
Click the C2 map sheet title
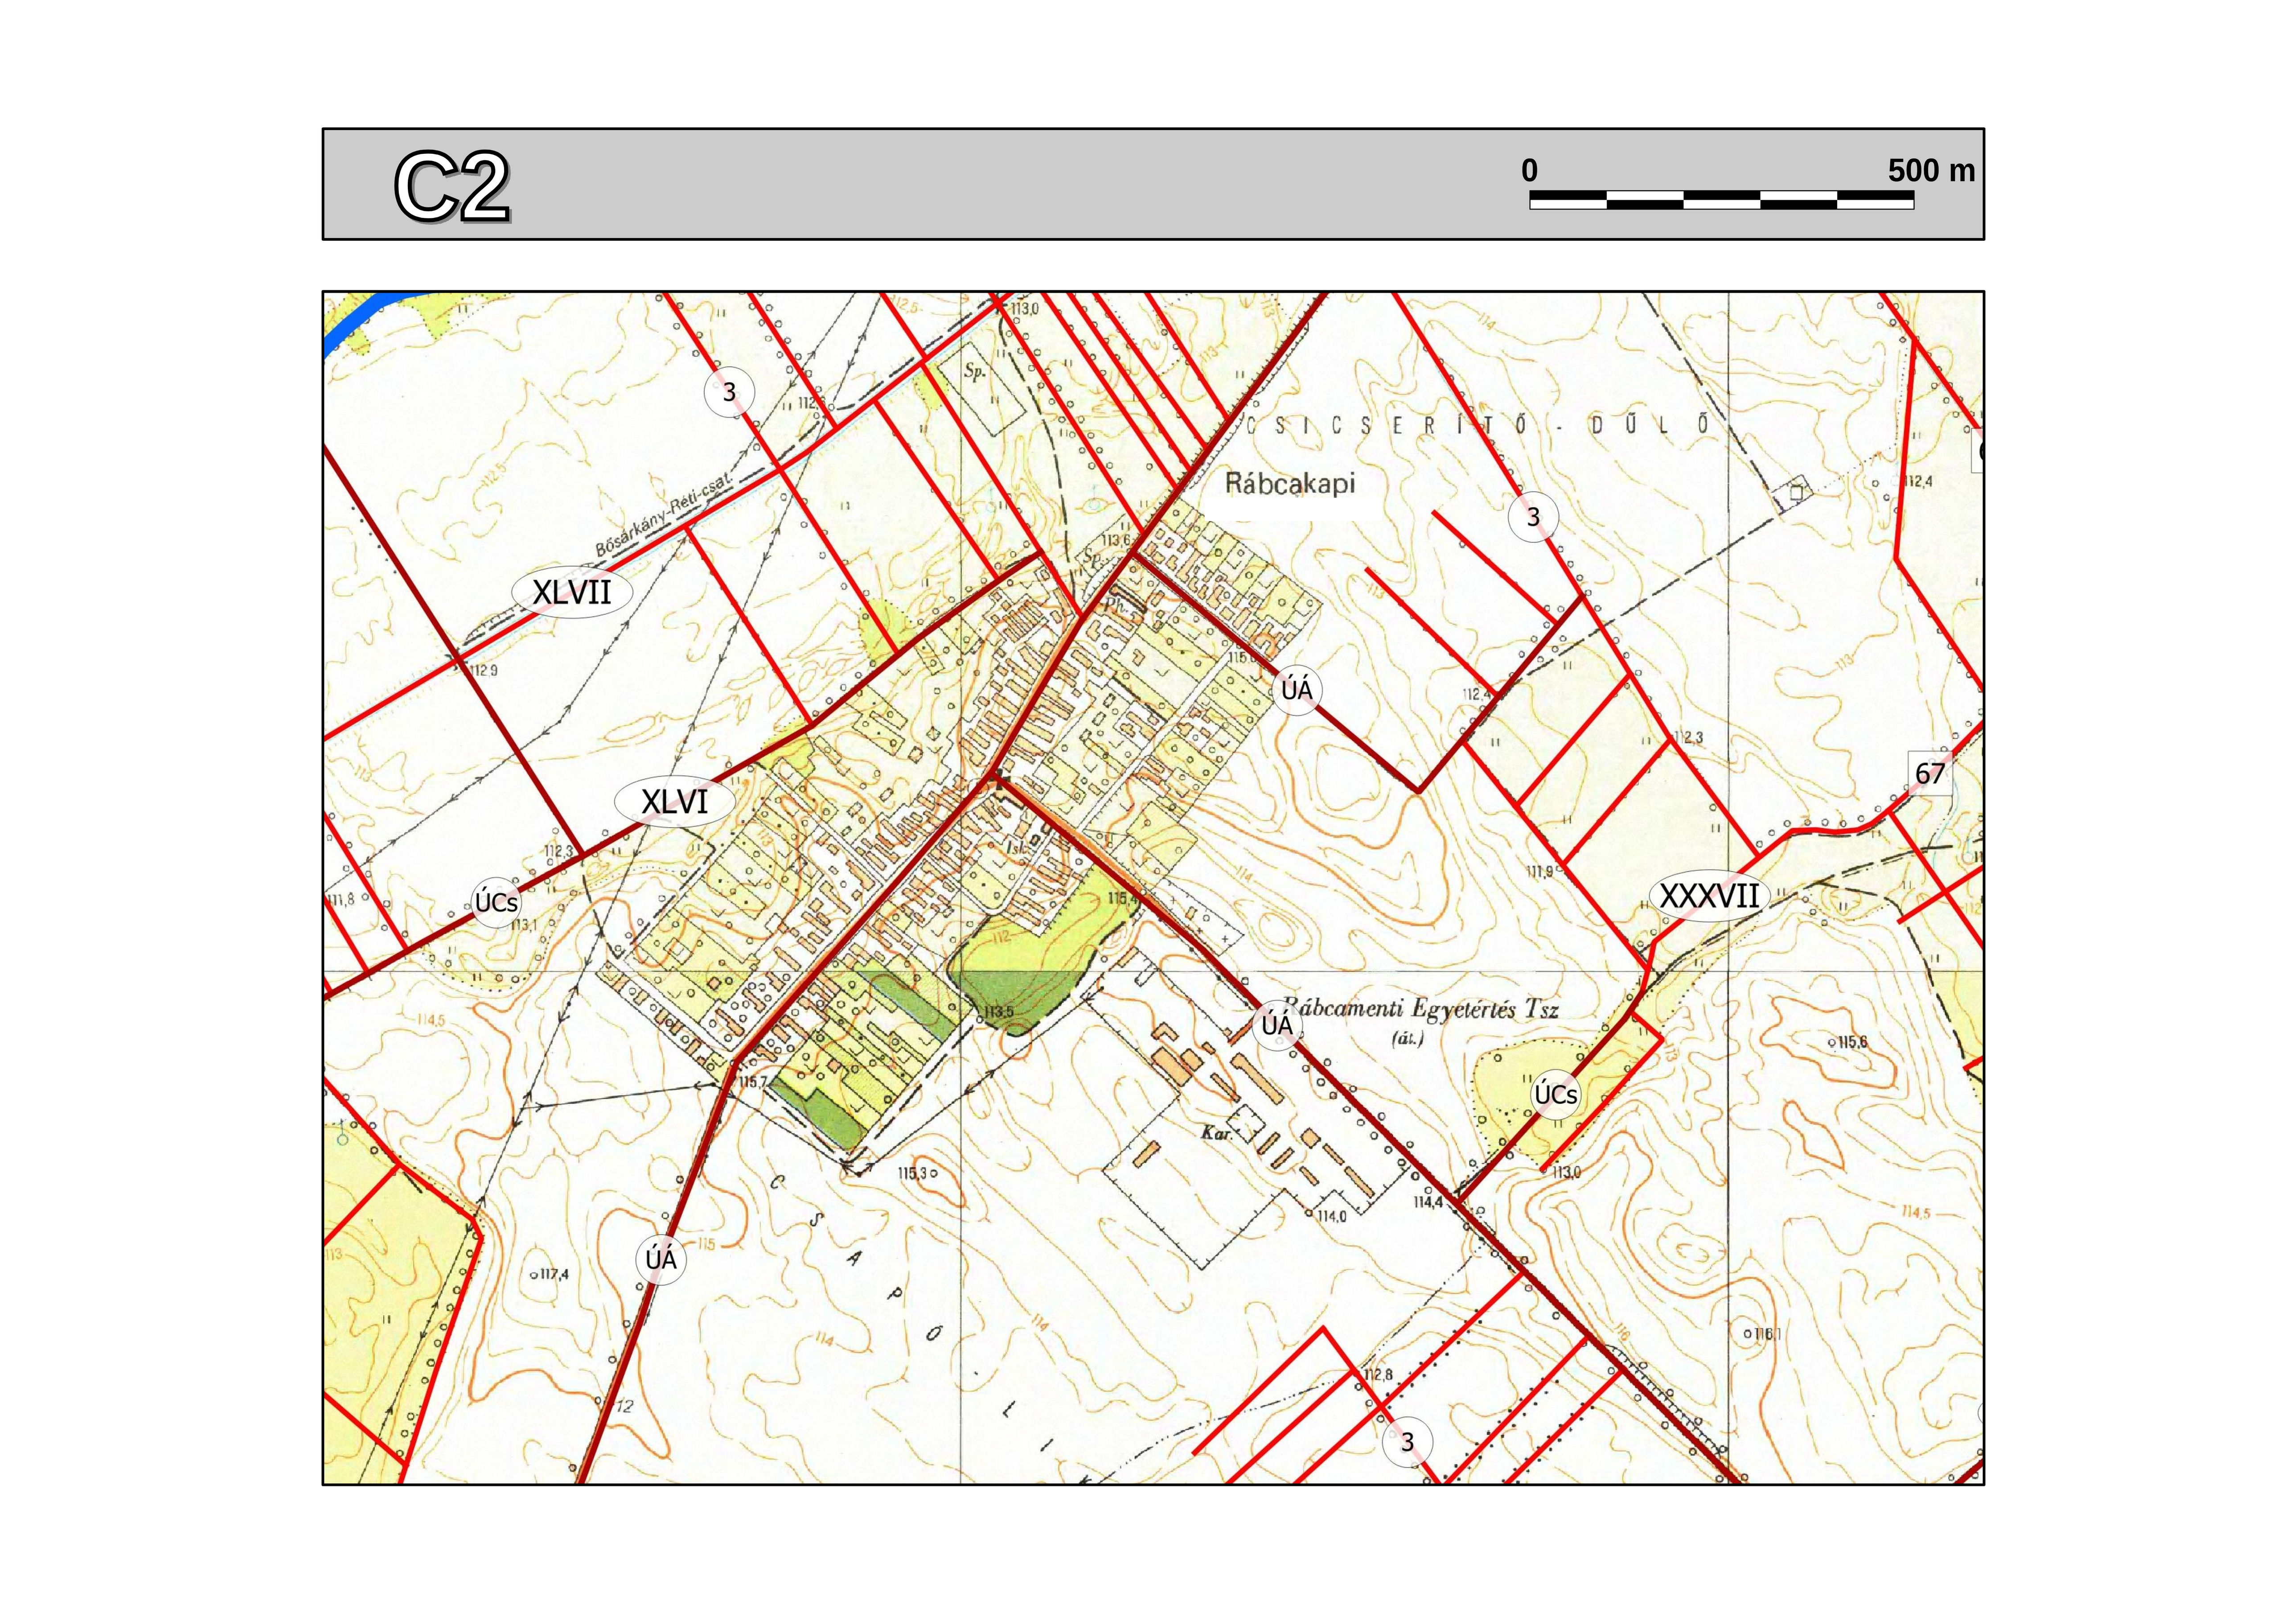click(452, 186)
